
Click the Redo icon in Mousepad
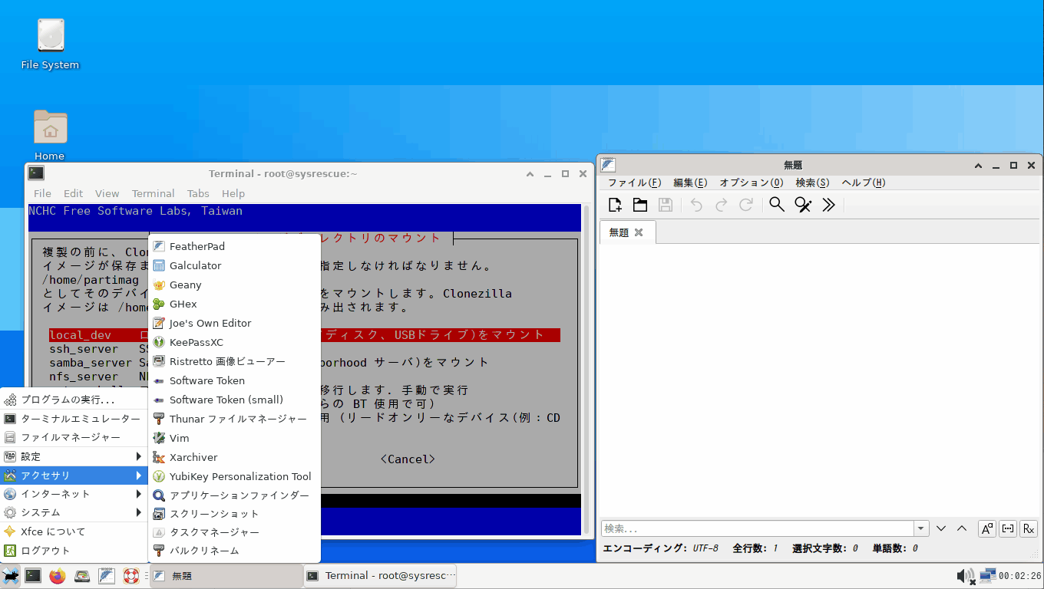[x=723, y=205]
